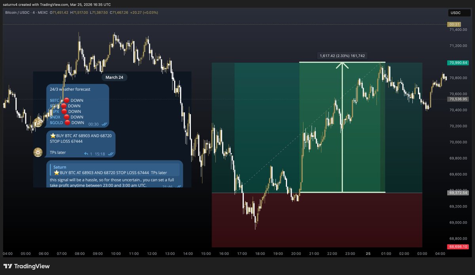The image size is (475, 275).
Task: Click the 00:31 candle countdown label
Action: point(453,25)
